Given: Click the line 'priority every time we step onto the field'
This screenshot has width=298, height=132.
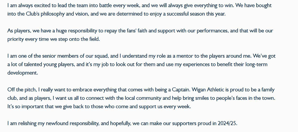Looking at the screenshot, I should [53, 39].
